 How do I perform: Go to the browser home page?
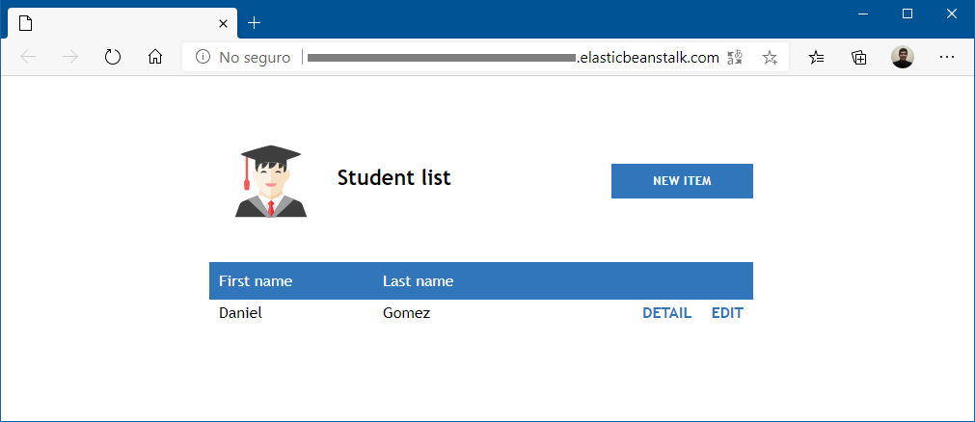[155, 57]
